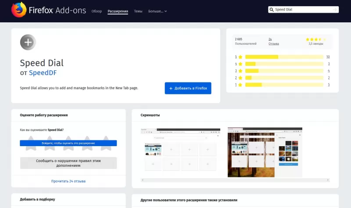Click the screenshots scrollbar right arrow
Image resolution: width=351 pixels, height=208 pixels.
coord(328,180)
